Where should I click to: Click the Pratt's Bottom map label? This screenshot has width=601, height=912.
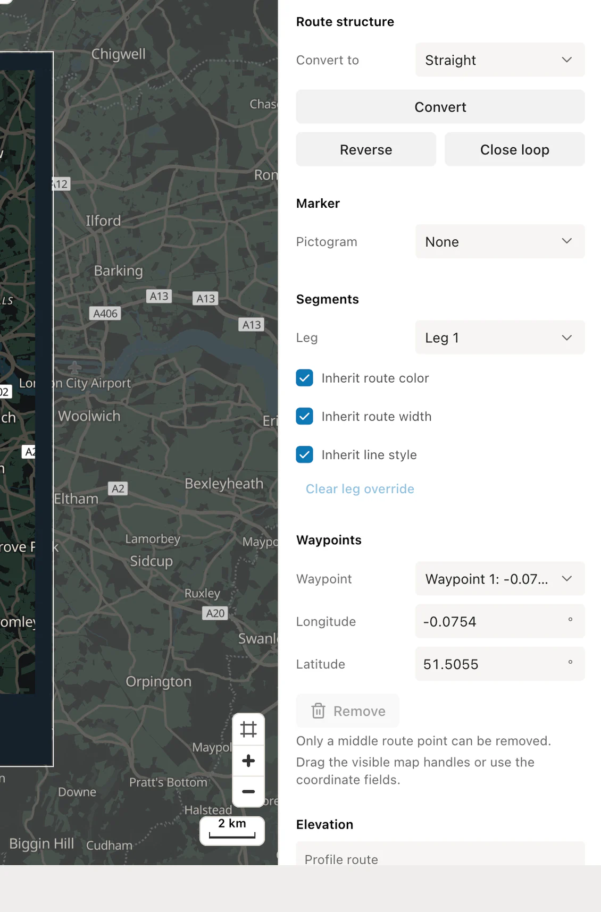point(168,782)
